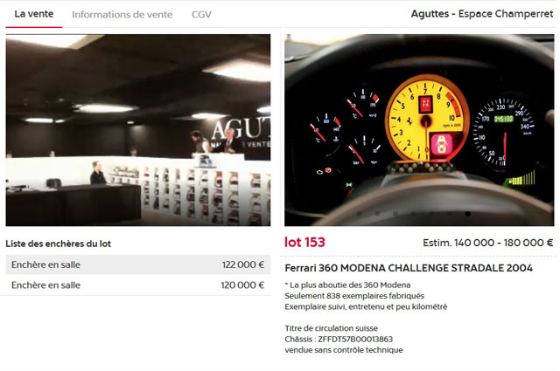
Task: Click the 'lot 153' label
Action: click(x=304, y=243)
